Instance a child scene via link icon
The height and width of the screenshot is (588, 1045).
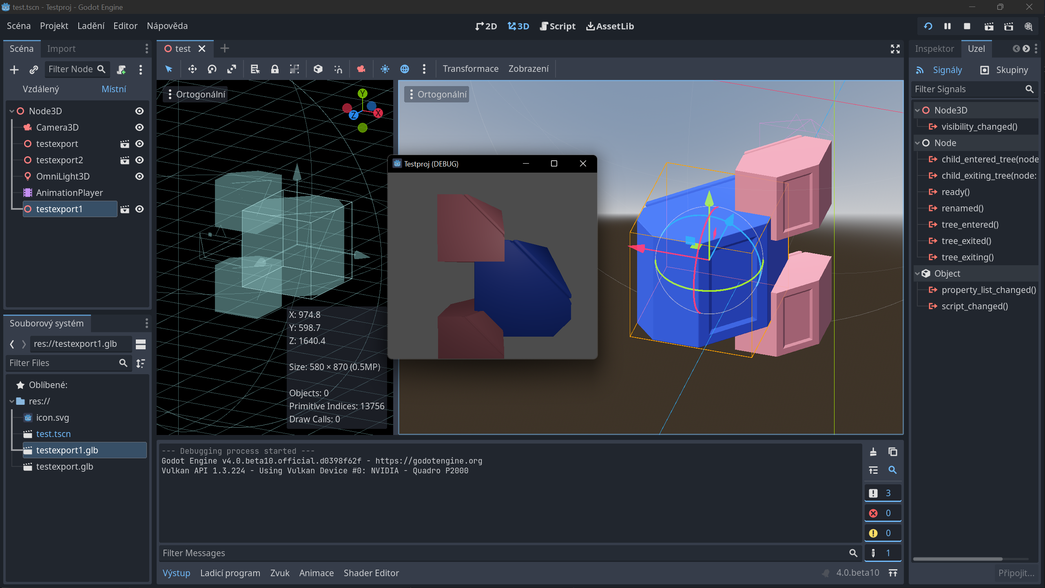pos(34,70)
